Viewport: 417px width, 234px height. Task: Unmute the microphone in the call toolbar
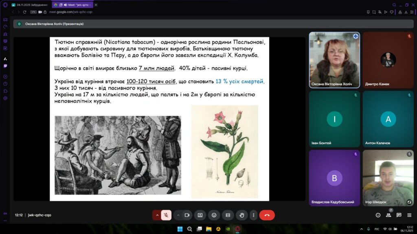tap(166, 215)
